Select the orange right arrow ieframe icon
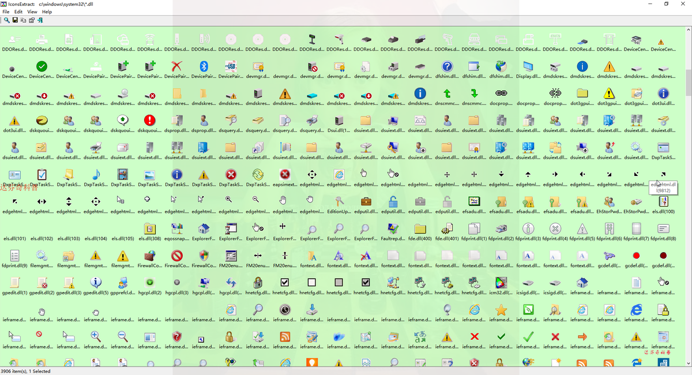The width and height of the screenshot is (692, 375). coord(582,337)
